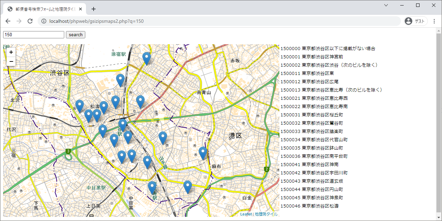The height and width of the screenshot is (221, 442).
Task: Zoom out using the map's minus control
Action: (x=11, y=61)
